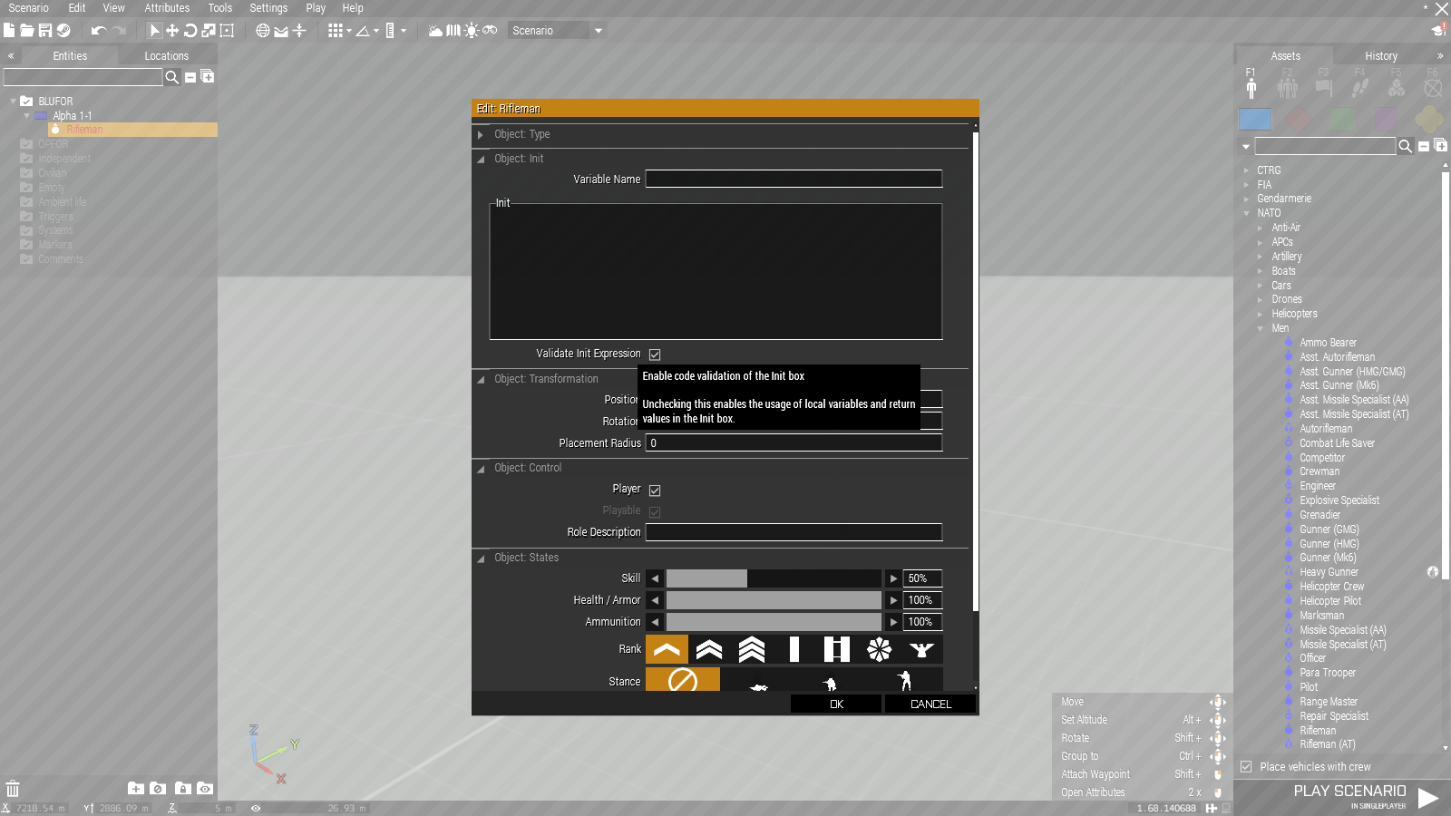The image size is (1451, 816).
Task: Select the BLUFOR blue side swatch
Action: [1255, 119]
